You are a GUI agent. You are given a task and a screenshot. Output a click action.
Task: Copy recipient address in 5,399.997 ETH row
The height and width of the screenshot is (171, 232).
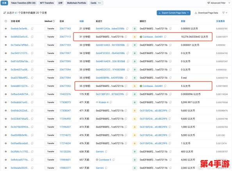click(x=170, y=102)
